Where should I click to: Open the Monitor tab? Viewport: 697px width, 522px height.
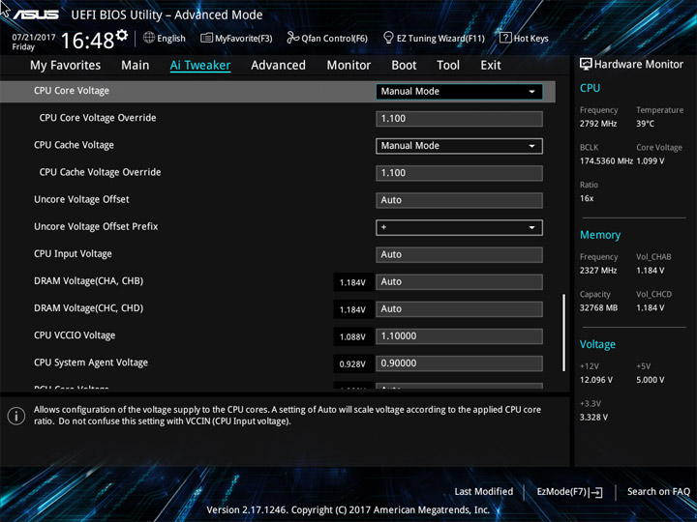coord(348,66)
